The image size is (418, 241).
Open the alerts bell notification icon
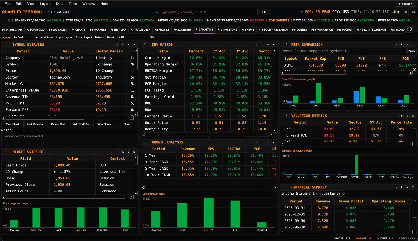(x=396, y=12)
